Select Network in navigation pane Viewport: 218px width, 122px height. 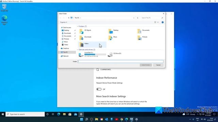click(x=66, y=56)
